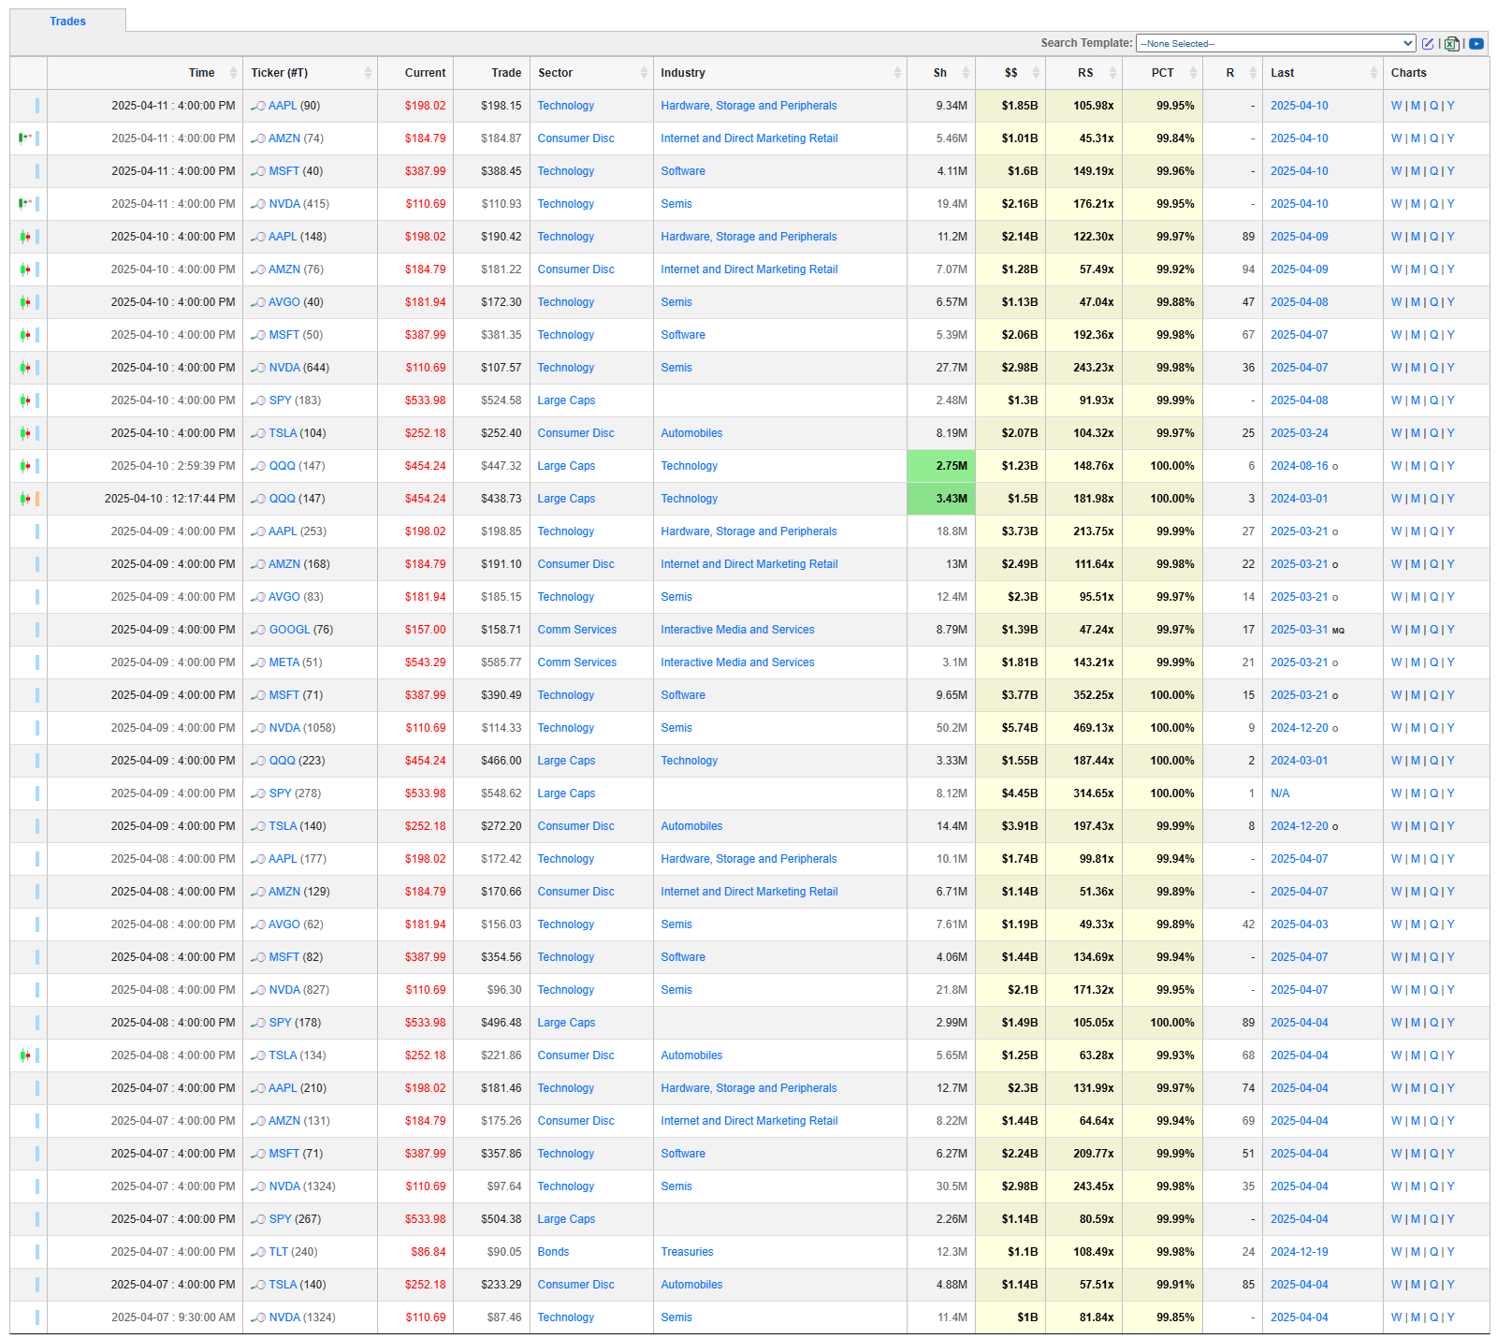Click candlestick icon on NVDA (644) row
The image size is (1497, 1339).
(25, 368)
